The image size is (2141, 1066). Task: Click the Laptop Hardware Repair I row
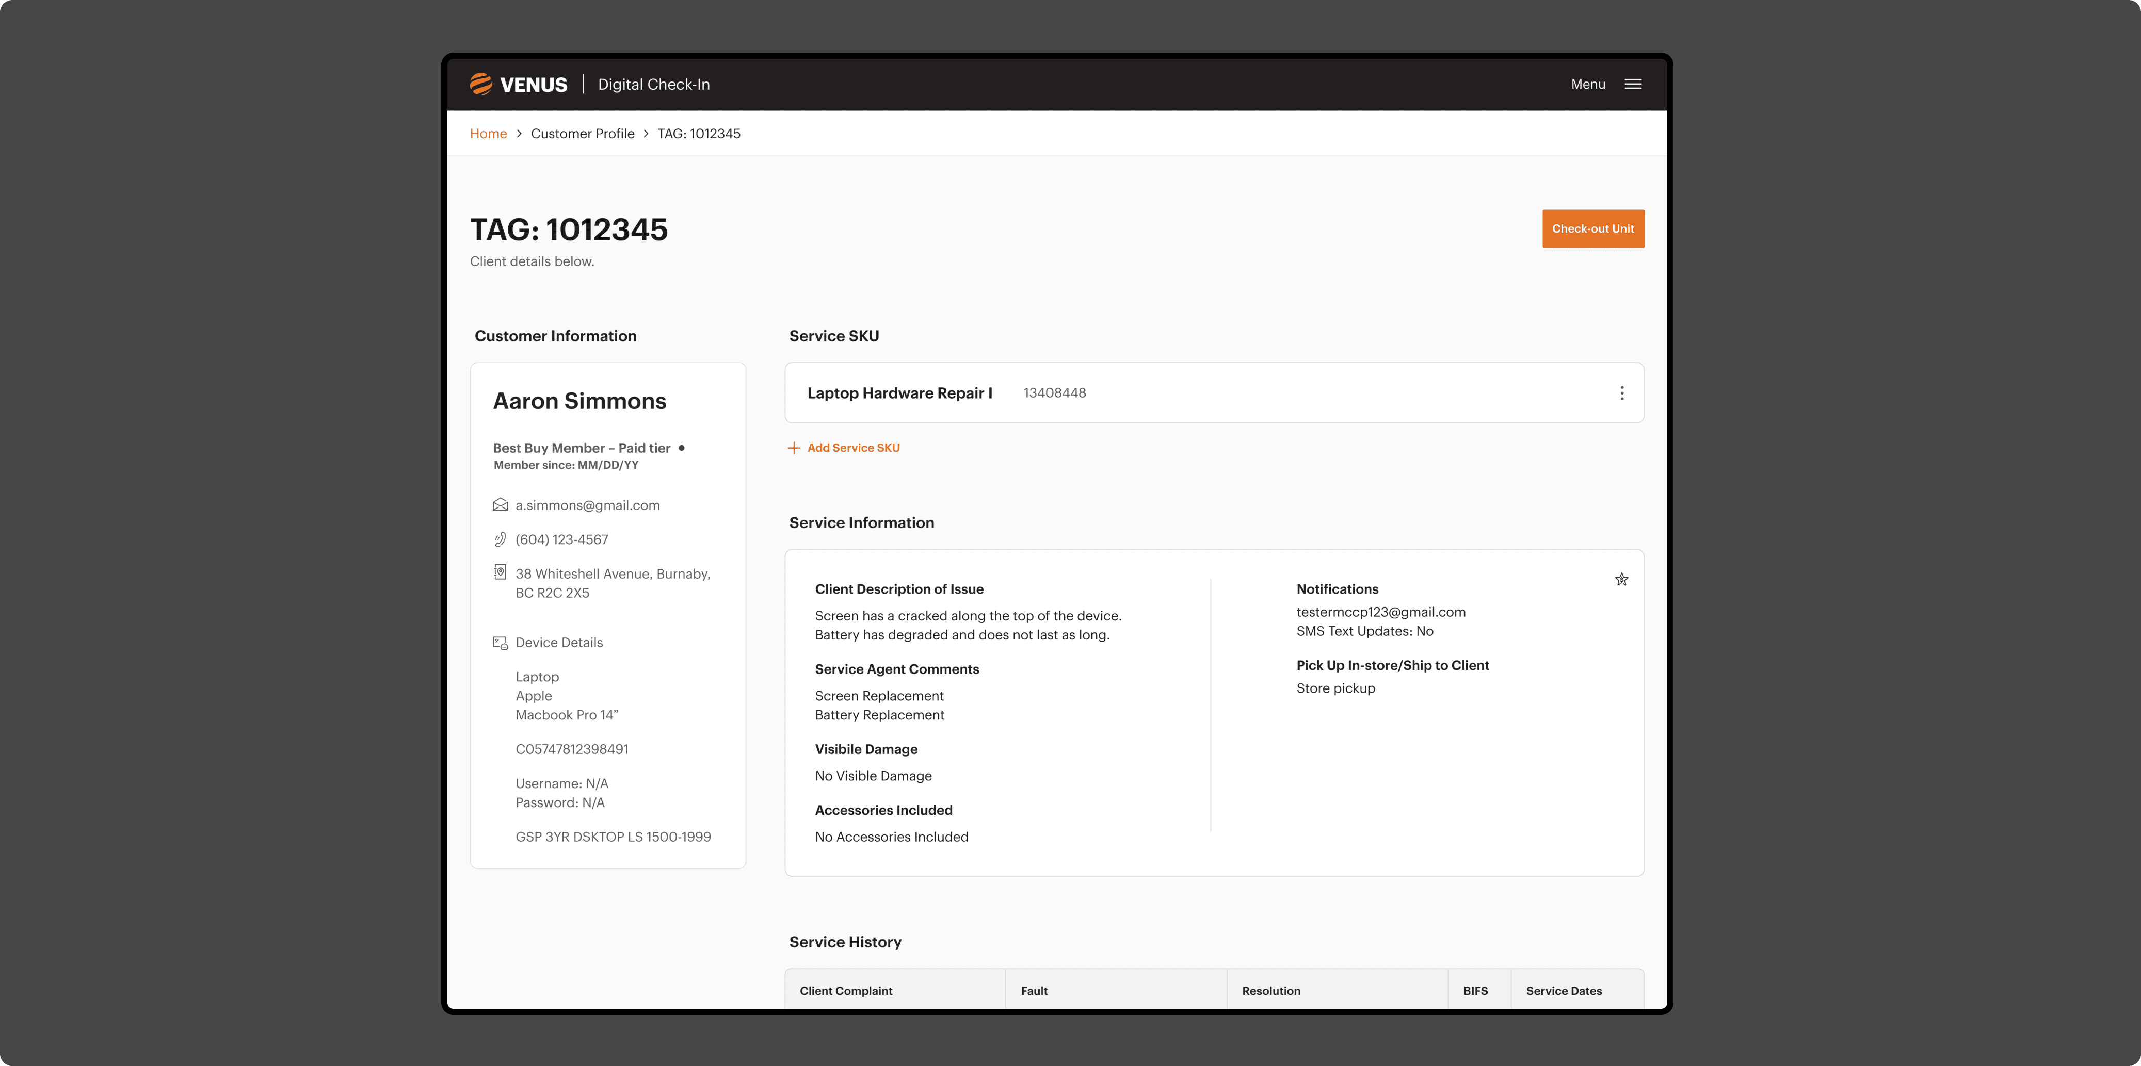point(1164,393)
